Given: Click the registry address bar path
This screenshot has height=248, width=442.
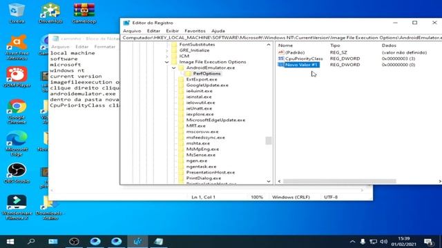Looking at the screenshot, I should (282, 38).
